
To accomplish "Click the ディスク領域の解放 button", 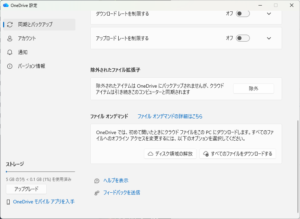I will point(170,154).
